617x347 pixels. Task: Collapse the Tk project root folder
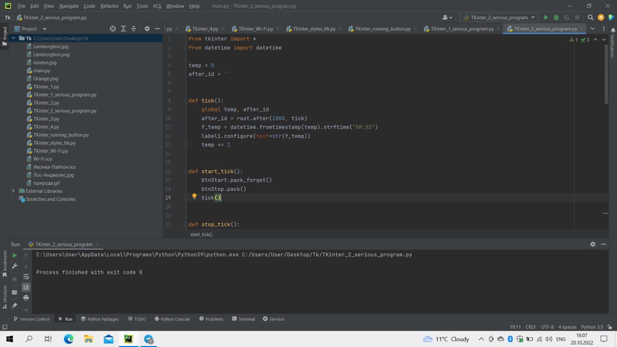point(13,38)
